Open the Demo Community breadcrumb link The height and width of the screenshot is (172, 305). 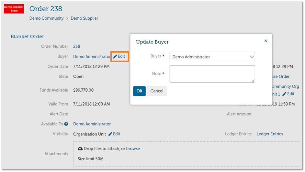point(46,18)
